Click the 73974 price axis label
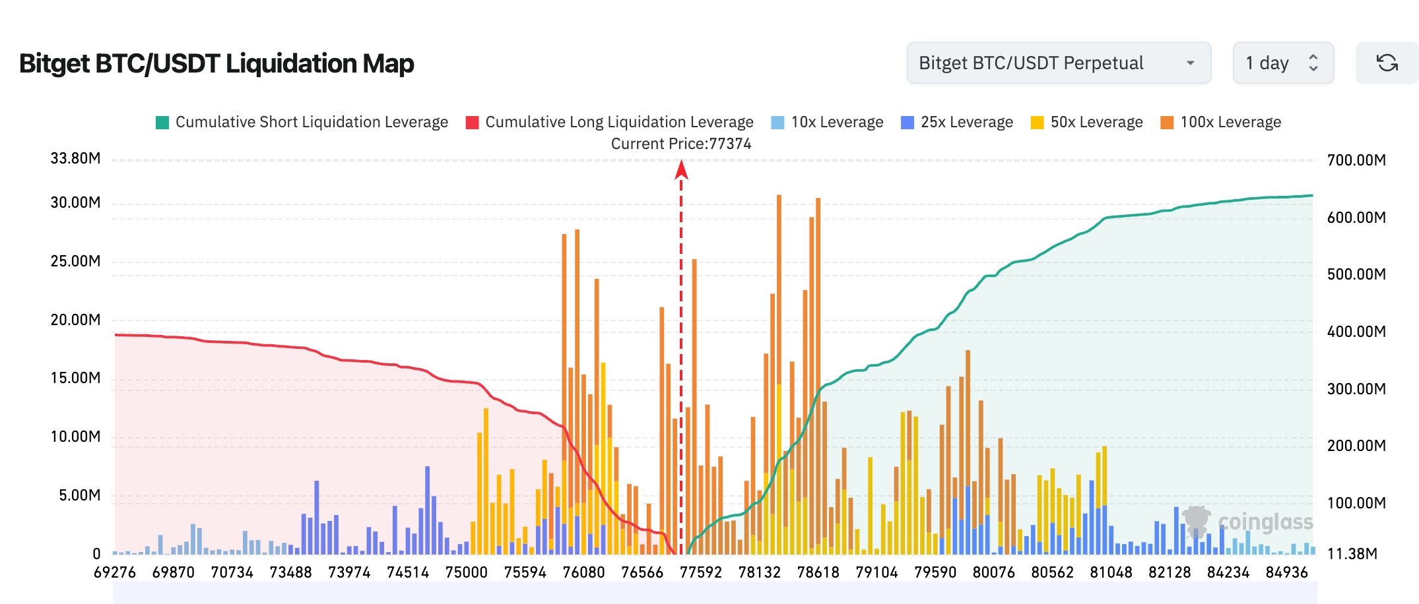The height and width of the screenshot is (604, 1419). 349,572
